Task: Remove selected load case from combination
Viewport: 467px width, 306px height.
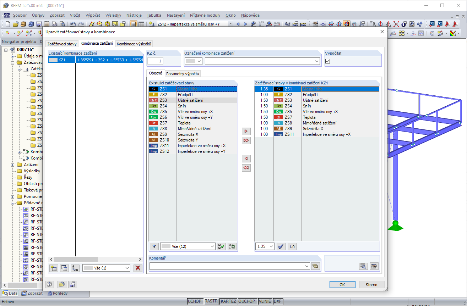Action: [x=246, y=158]
